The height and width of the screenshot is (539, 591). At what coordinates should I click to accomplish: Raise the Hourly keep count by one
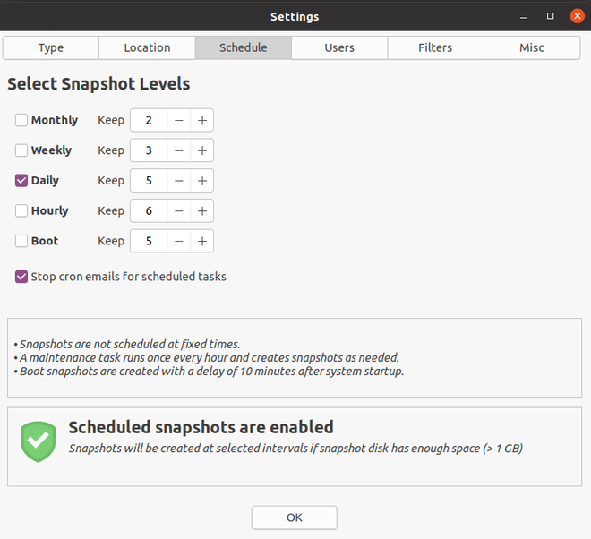point(202,210)
